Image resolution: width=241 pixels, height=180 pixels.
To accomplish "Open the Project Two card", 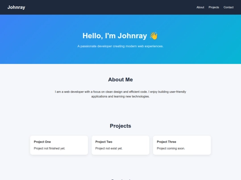I will point(120,145).
